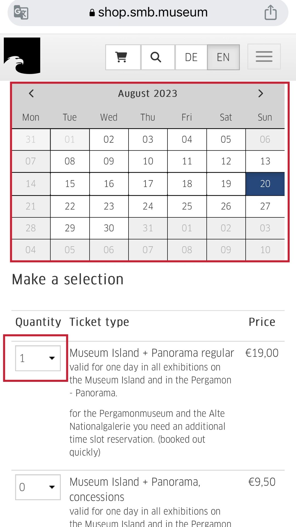Click the selected date 20
Viewport: 296px width, 527px height.
pos(265,184)
